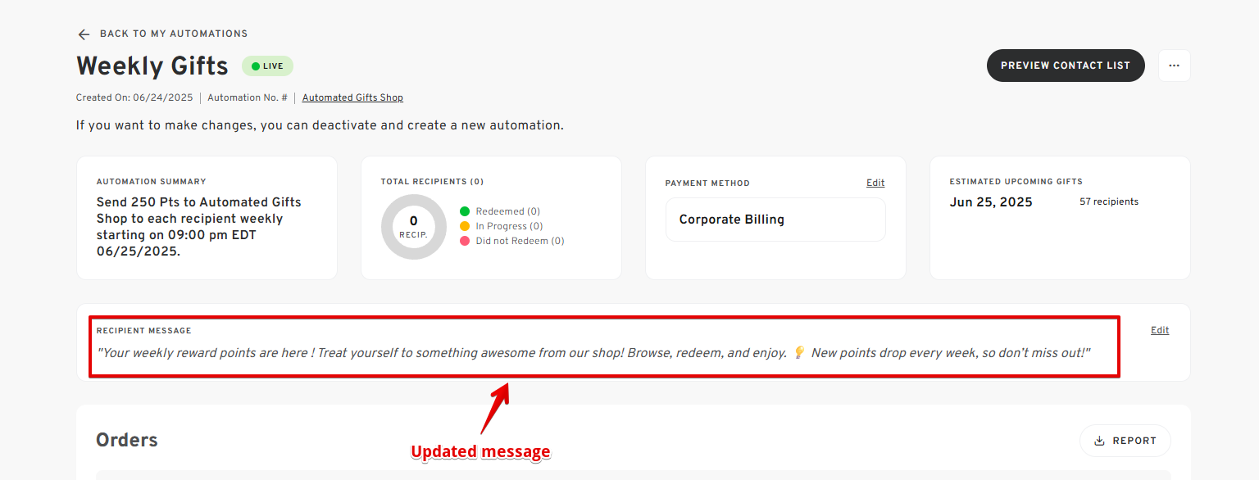Open the Automated Gifts Shop link
The height and width of the screenshot is (480, 1259).
coord(352,97)
